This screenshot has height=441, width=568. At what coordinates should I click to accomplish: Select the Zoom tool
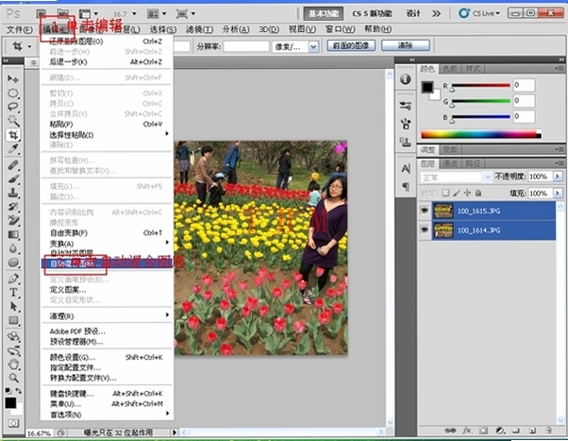(x=13, y=378)
